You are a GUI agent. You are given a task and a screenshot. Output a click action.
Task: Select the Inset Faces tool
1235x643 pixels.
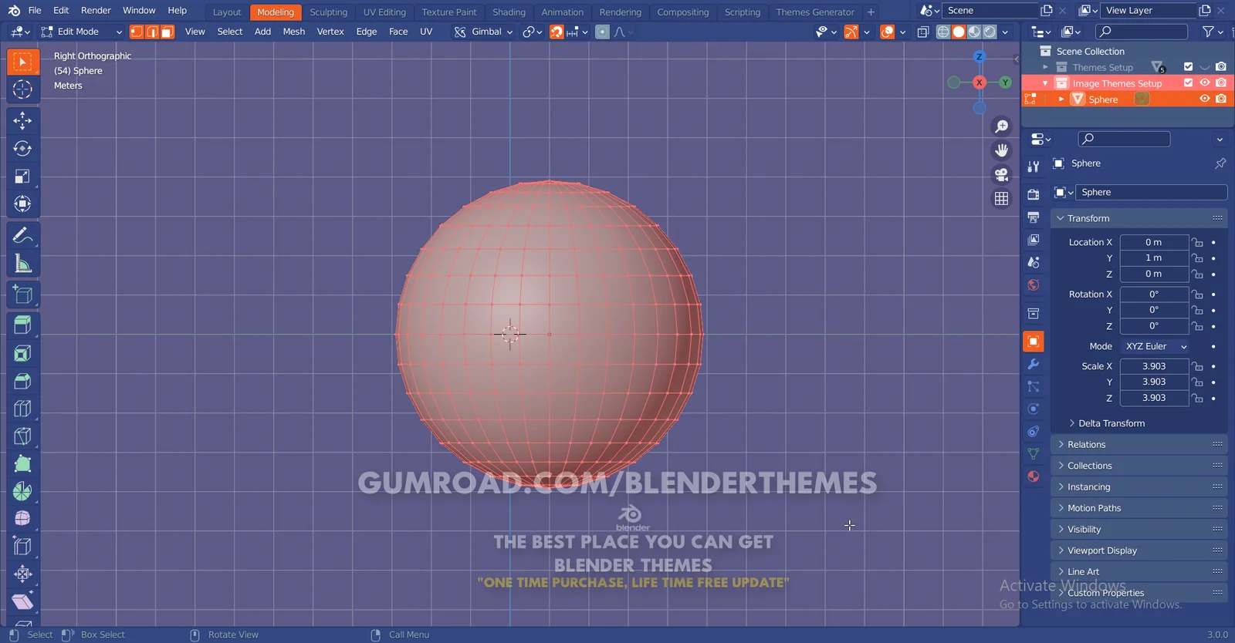click(22, 354)
